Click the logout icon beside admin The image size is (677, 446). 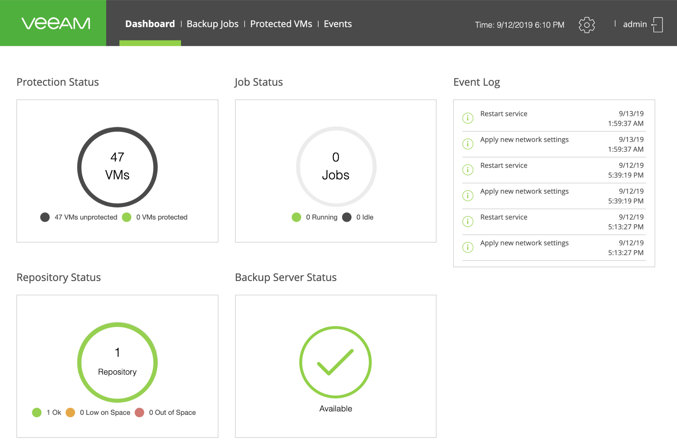(x=657, y=25)
